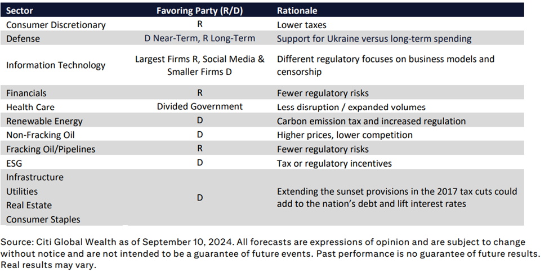Click the Renewable Energy row label
Viewport: 549px width, 272px height.
click(x=44, y=122)
